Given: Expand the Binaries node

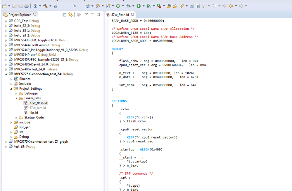Looking at the screenshot, I should pos(11,79).
